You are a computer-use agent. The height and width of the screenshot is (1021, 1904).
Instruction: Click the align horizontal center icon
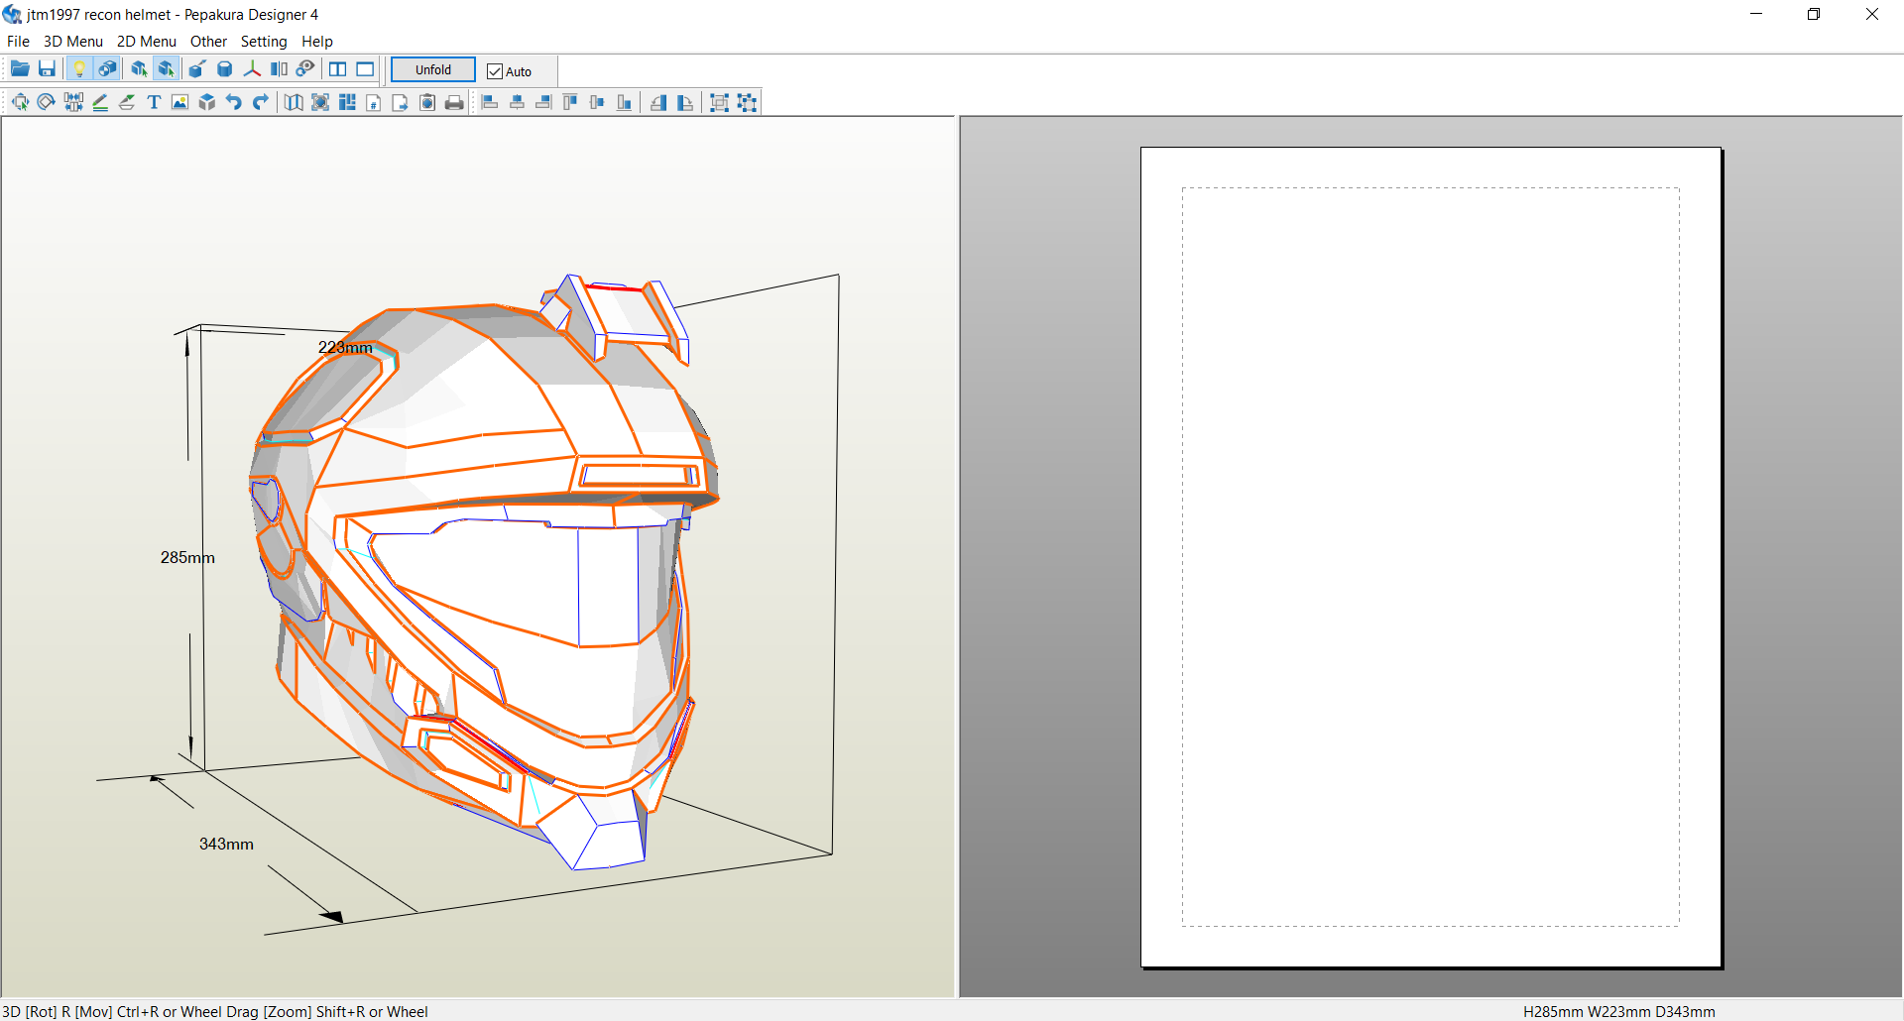(517, 102)
